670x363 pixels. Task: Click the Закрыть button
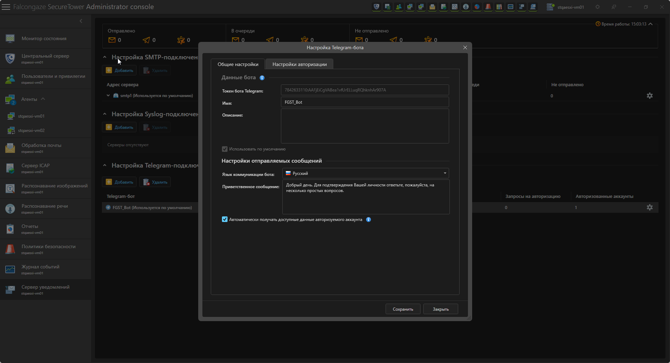click(x=440, y=309)
